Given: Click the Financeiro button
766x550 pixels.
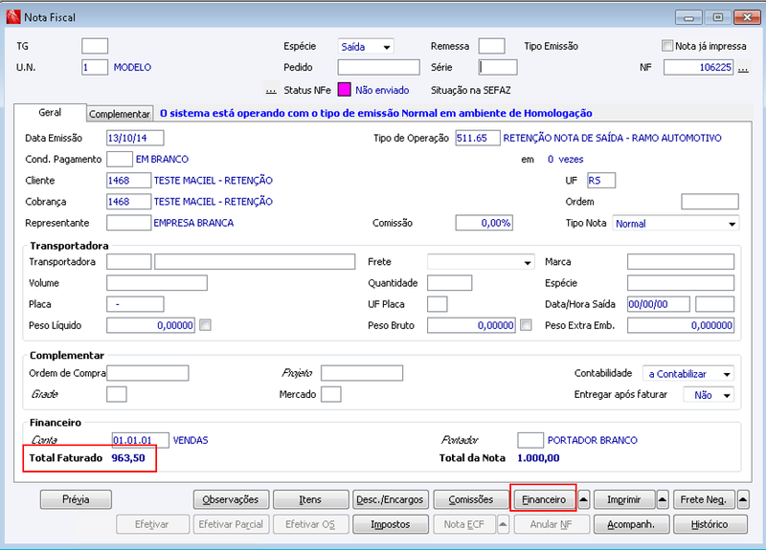Looking at the screenshot, I should 544,499.
